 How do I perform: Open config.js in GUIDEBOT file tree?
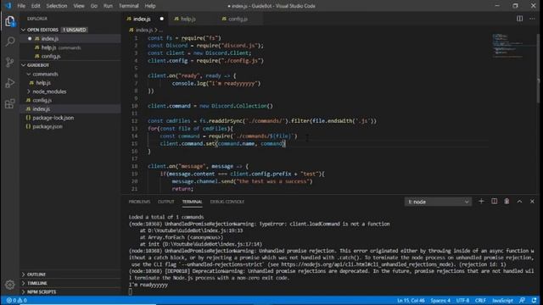point(70,100)
